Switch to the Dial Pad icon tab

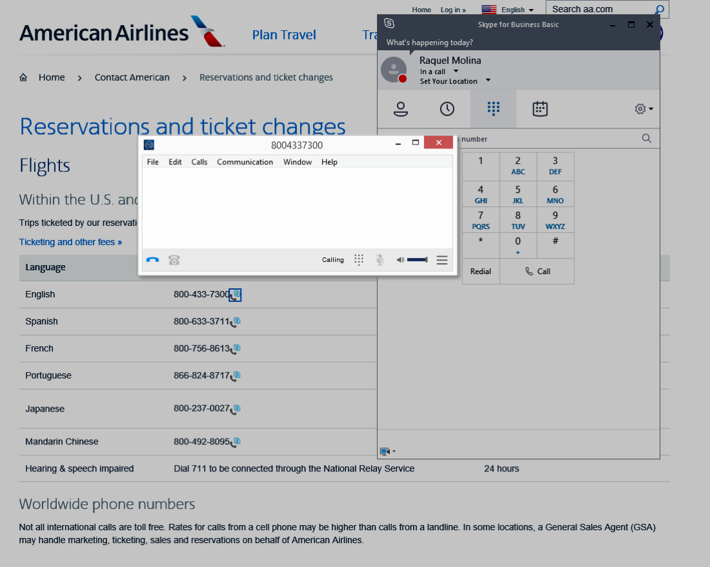point(493,109)
